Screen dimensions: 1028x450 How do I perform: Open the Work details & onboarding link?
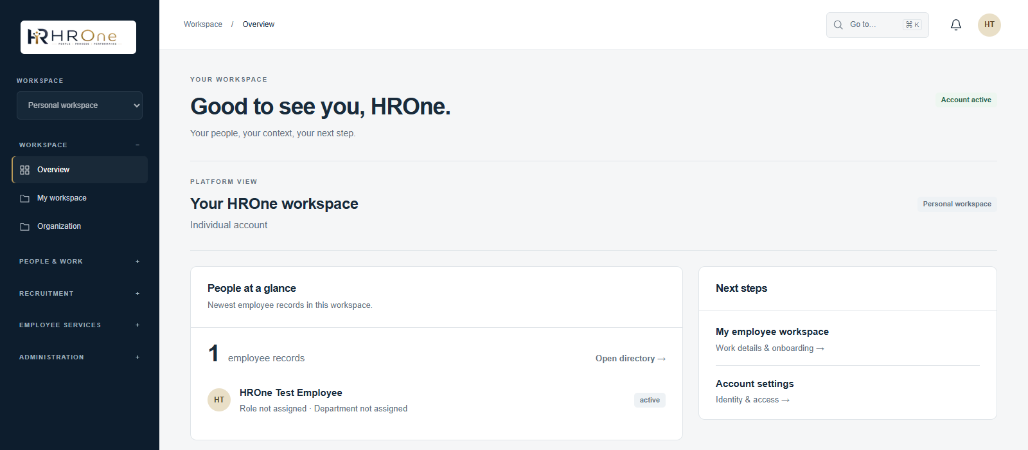(x=770, y=348)
